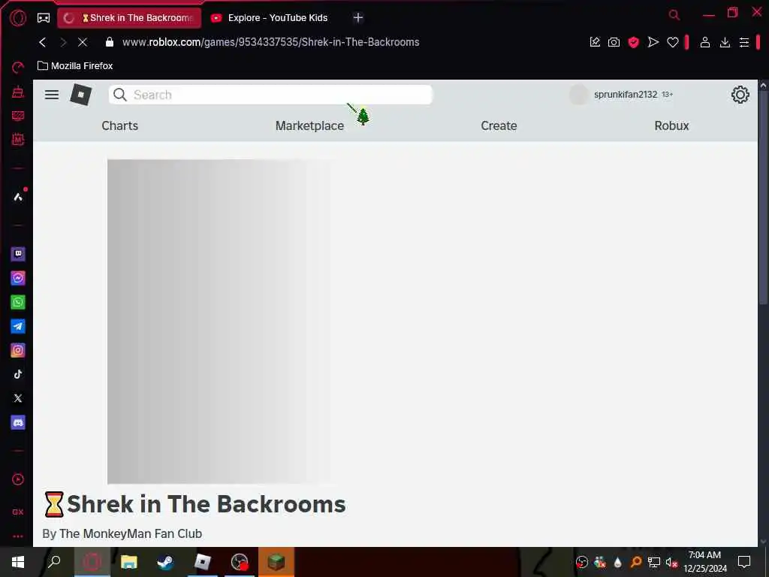
Task: Select the URL in address bar
Action: 270,42
